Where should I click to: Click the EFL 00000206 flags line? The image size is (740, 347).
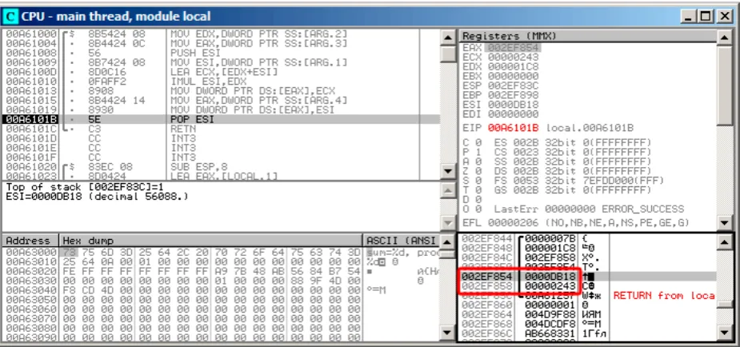point(577,222)
